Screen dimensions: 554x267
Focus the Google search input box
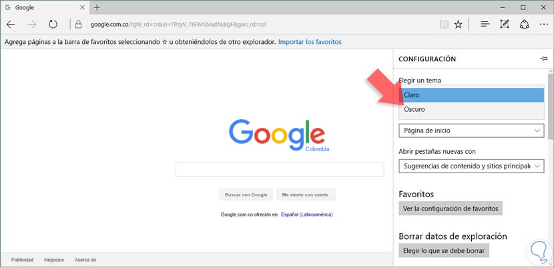(280, 170)
